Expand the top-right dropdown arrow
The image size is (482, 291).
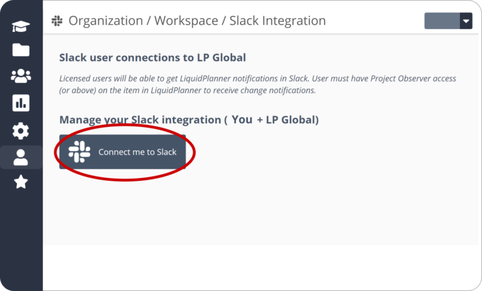[466, 21]
